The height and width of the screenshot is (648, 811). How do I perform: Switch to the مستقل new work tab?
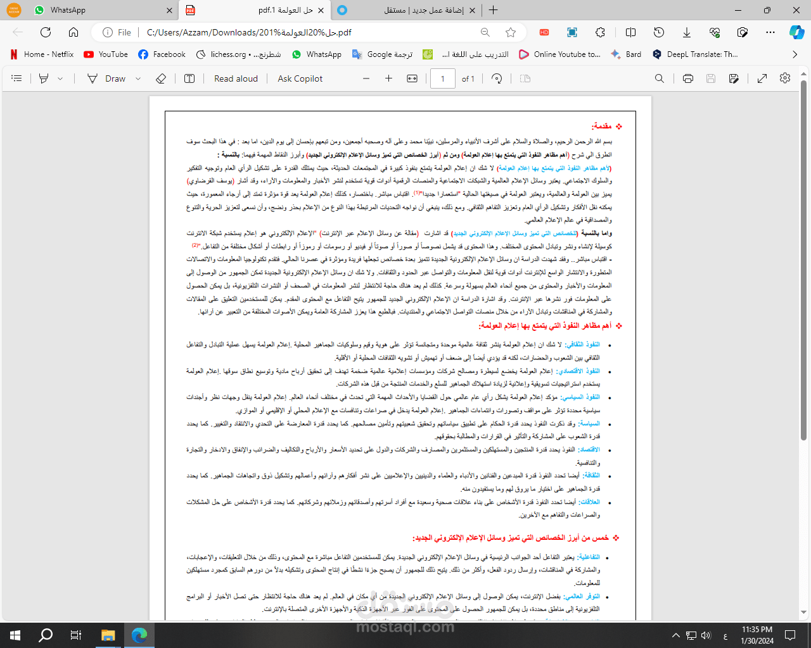click(405, 10)
